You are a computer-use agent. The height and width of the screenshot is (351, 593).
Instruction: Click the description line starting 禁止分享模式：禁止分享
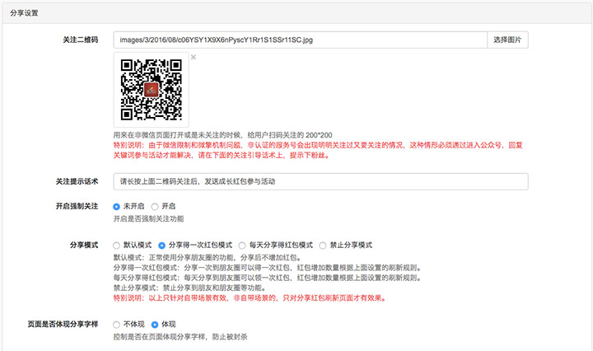coord(189,288)
